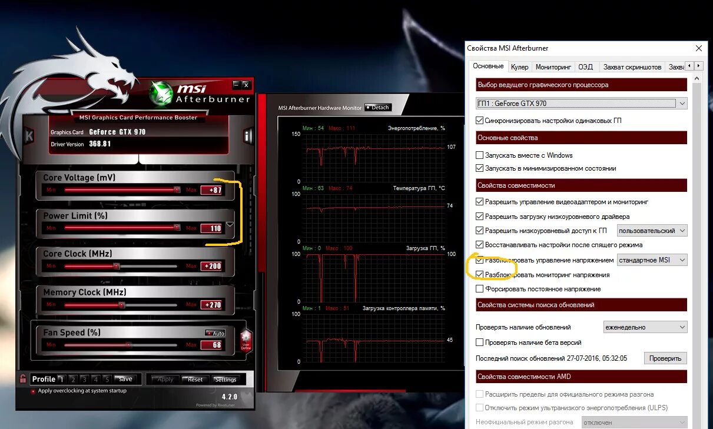
Task: Enable Запускать вместе с Windows checkbox
Action: (x=479, y=155)
